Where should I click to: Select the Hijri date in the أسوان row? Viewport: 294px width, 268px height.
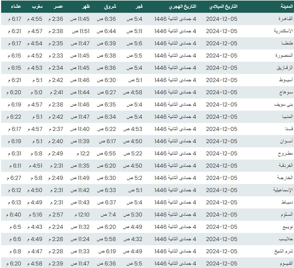[175, 141]
